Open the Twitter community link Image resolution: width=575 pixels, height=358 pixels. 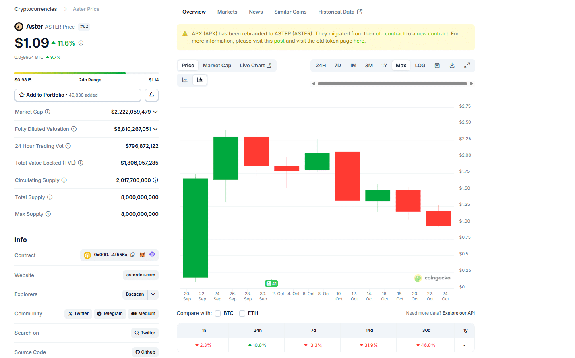pos(78,314)
